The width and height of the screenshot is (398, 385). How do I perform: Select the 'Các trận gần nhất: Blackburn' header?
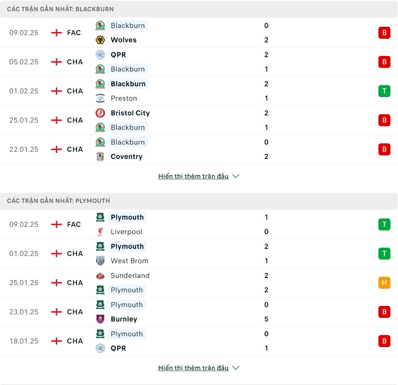pos(199,9)
